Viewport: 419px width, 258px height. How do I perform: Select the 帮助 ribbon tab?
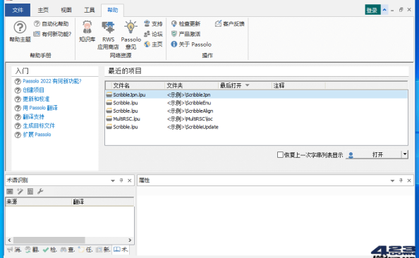112,10
